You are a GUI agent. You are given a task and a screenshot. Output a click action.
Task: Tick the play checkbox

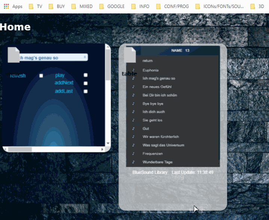86,75
